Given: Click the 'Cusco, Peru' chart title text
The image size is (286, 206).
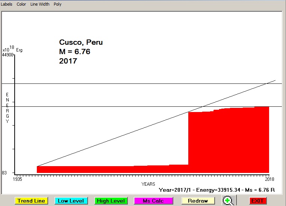Looking at the screenshot, I should coord(81,42).
